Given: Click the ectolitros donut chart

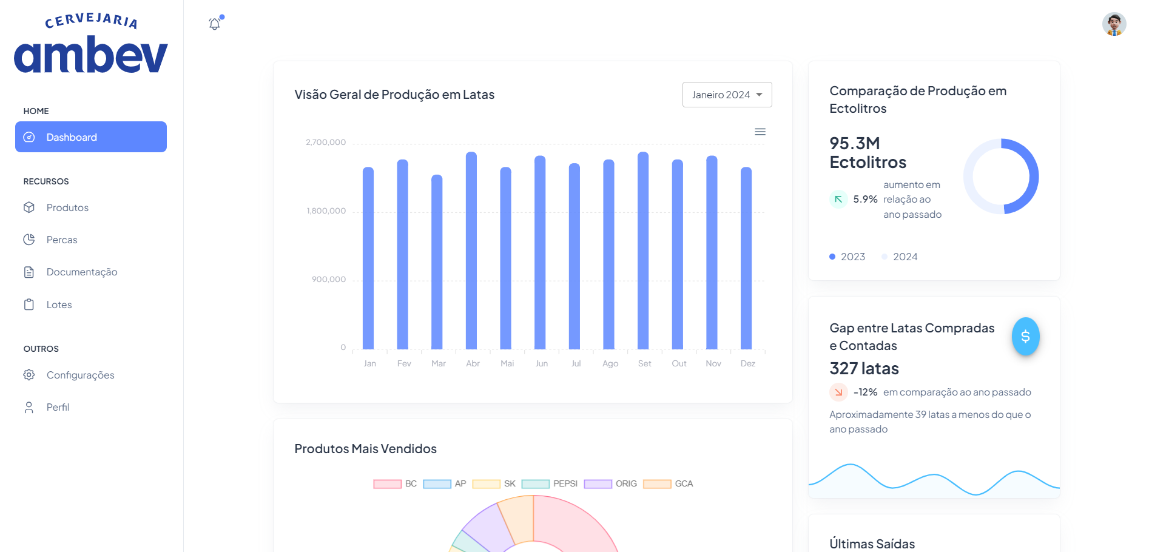Looking at the screenshot, I should (1001, 177).
